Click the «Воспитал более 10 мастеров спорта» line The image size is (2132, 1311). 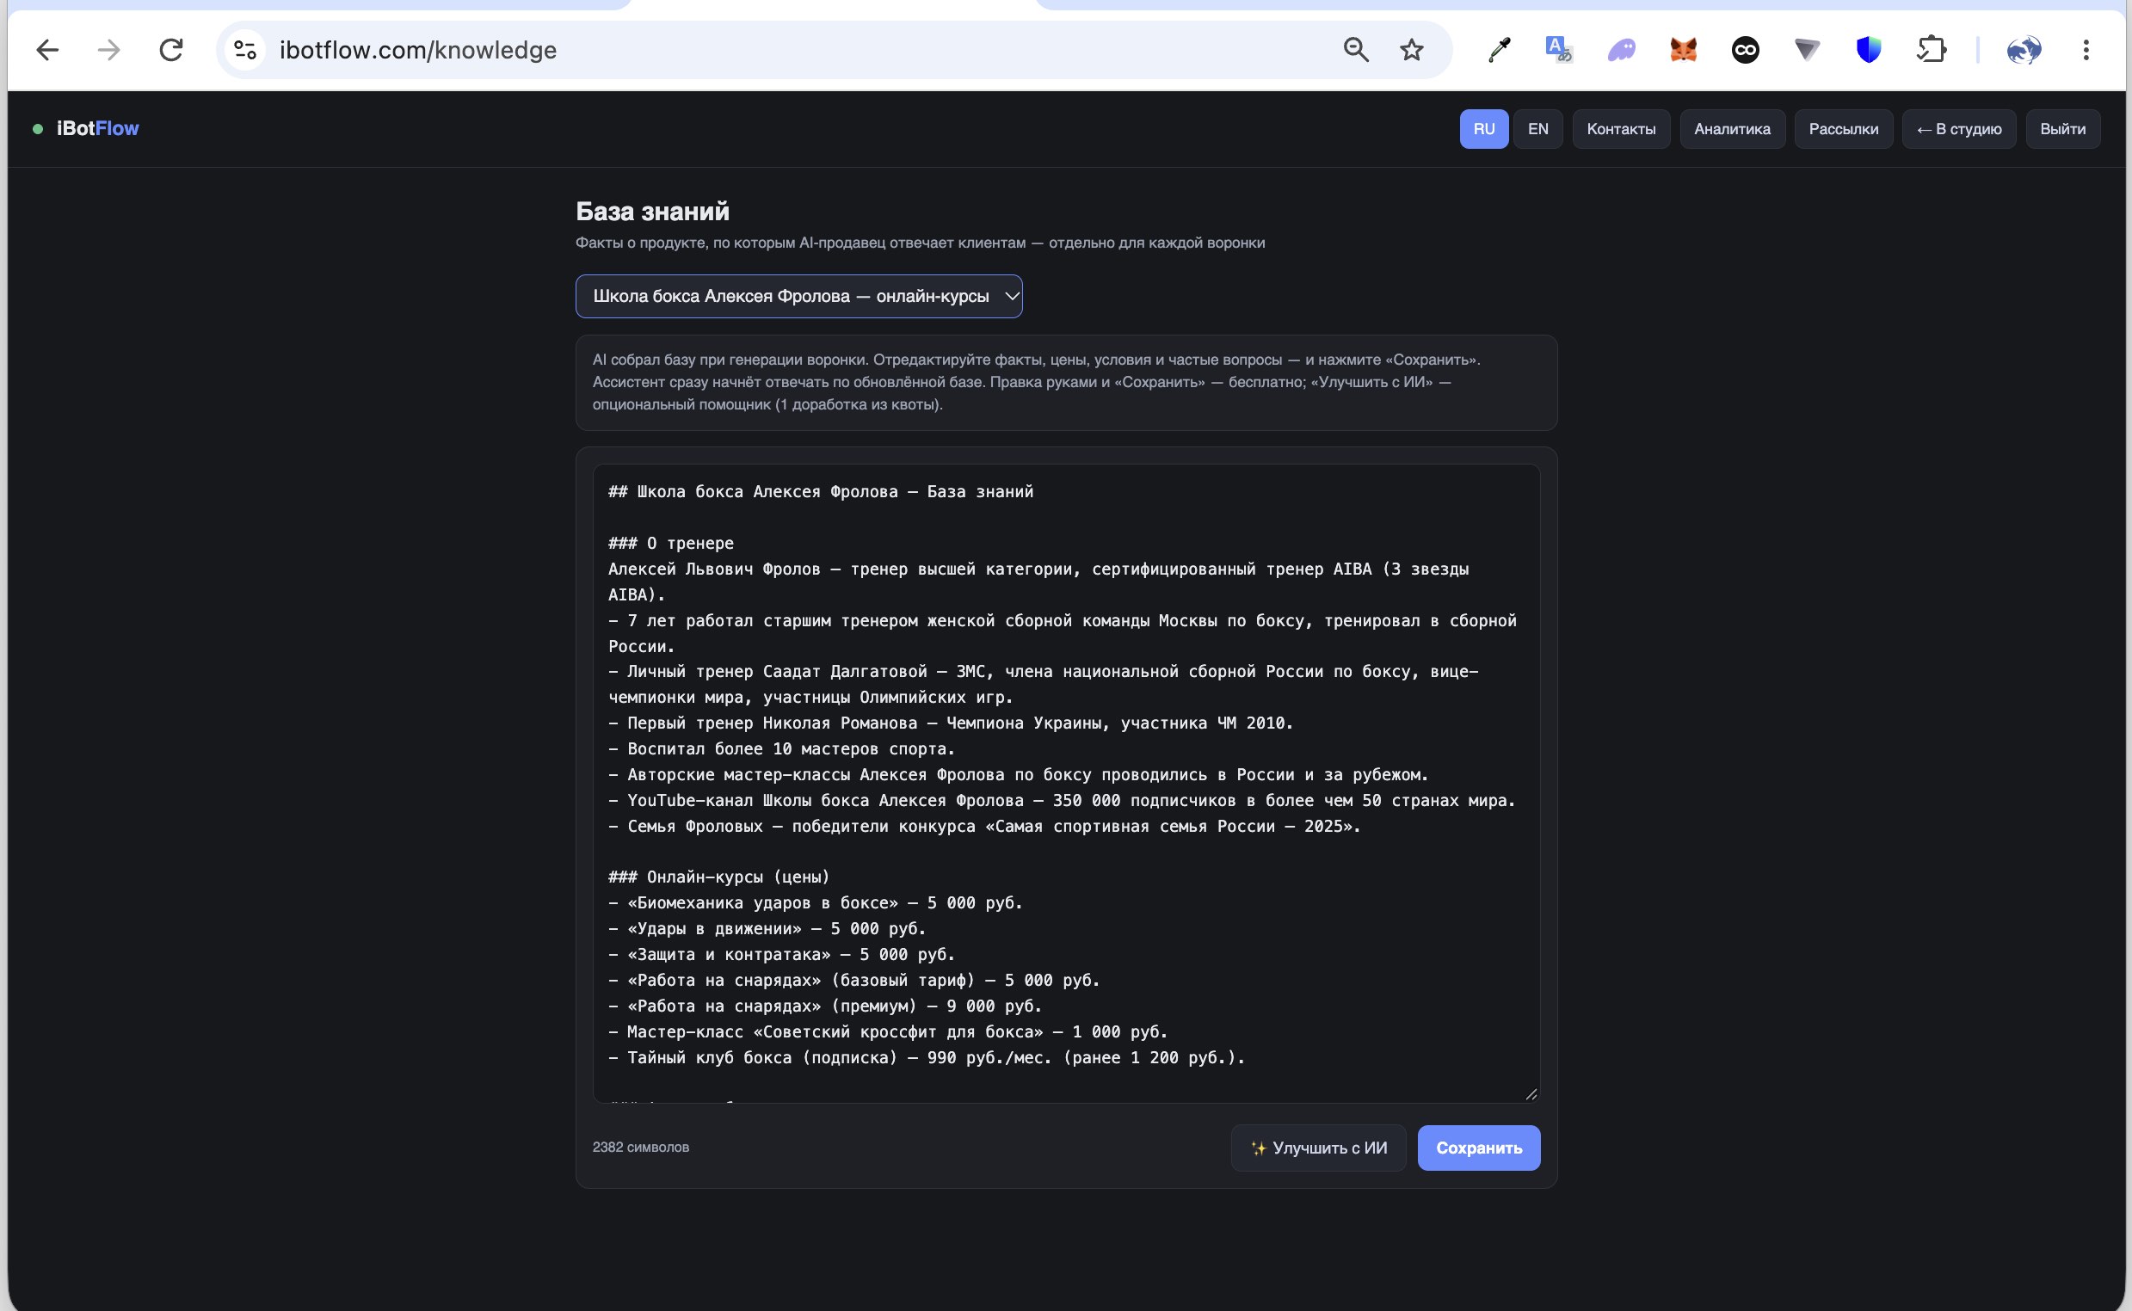click(781, 749)
